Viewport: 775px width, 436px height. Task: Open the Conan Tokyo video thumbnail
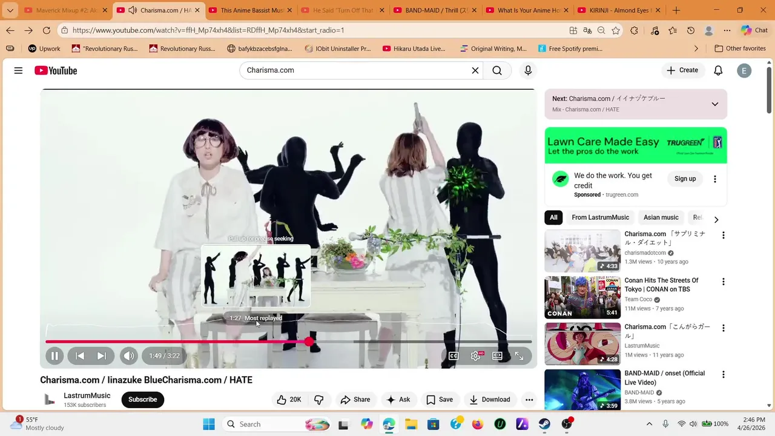click(582, 297)
